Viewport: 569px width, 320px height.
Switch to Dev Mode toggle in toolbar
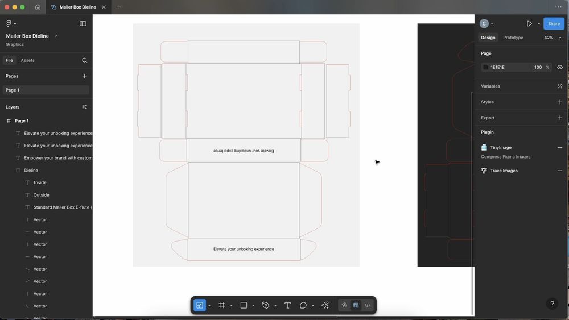click(368, 305)
